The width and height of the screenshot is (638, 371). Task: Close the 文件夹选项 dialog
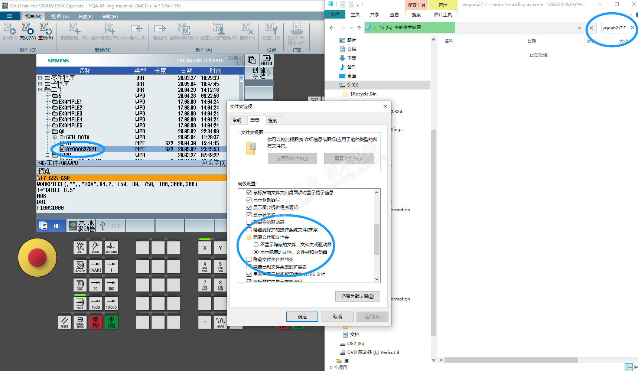tap(385, 106)
